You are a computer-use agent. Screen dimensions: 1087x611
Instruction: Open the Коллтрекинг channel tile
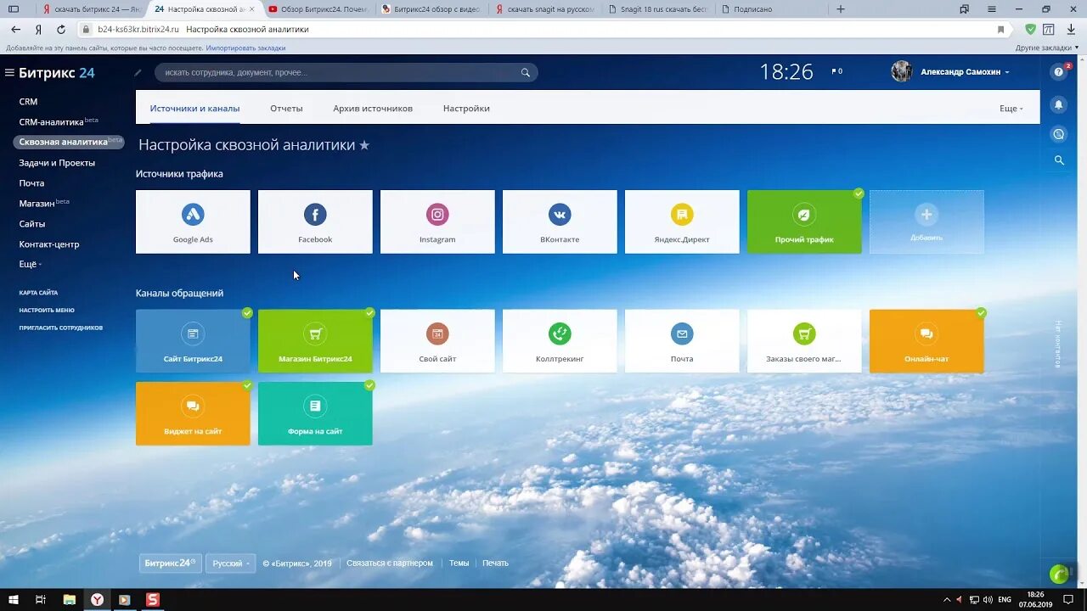[x=560, y=341]
